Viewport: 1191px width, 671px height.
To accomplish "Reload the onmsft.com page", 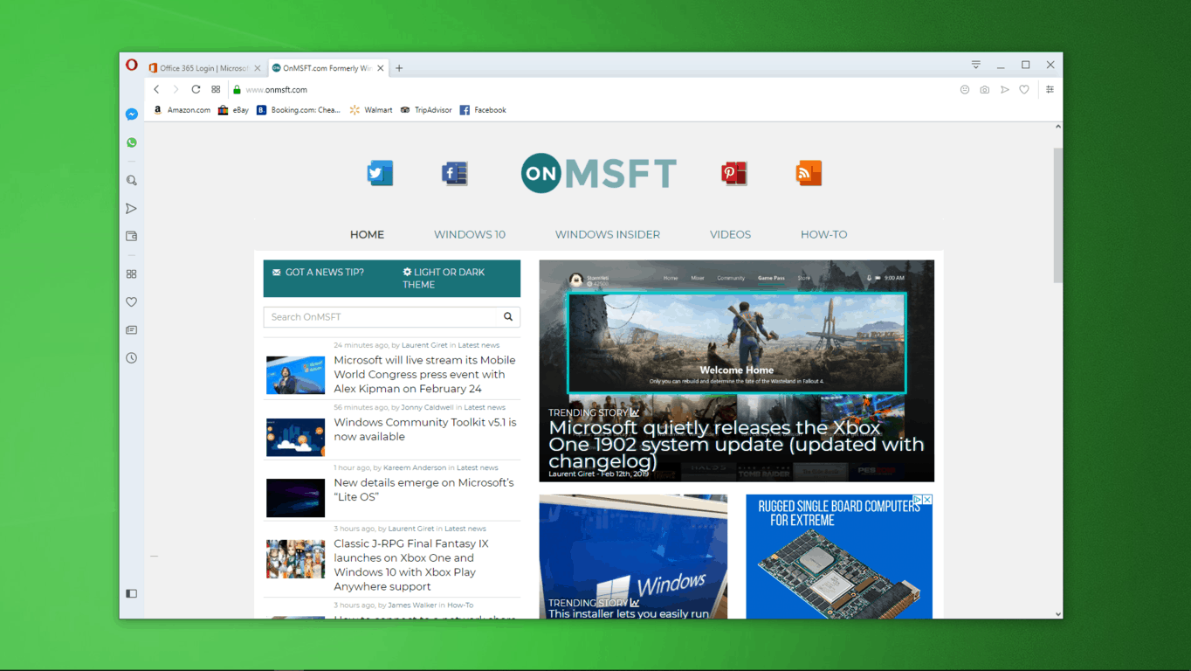I will pyautogui.click(x=196, y=89).
